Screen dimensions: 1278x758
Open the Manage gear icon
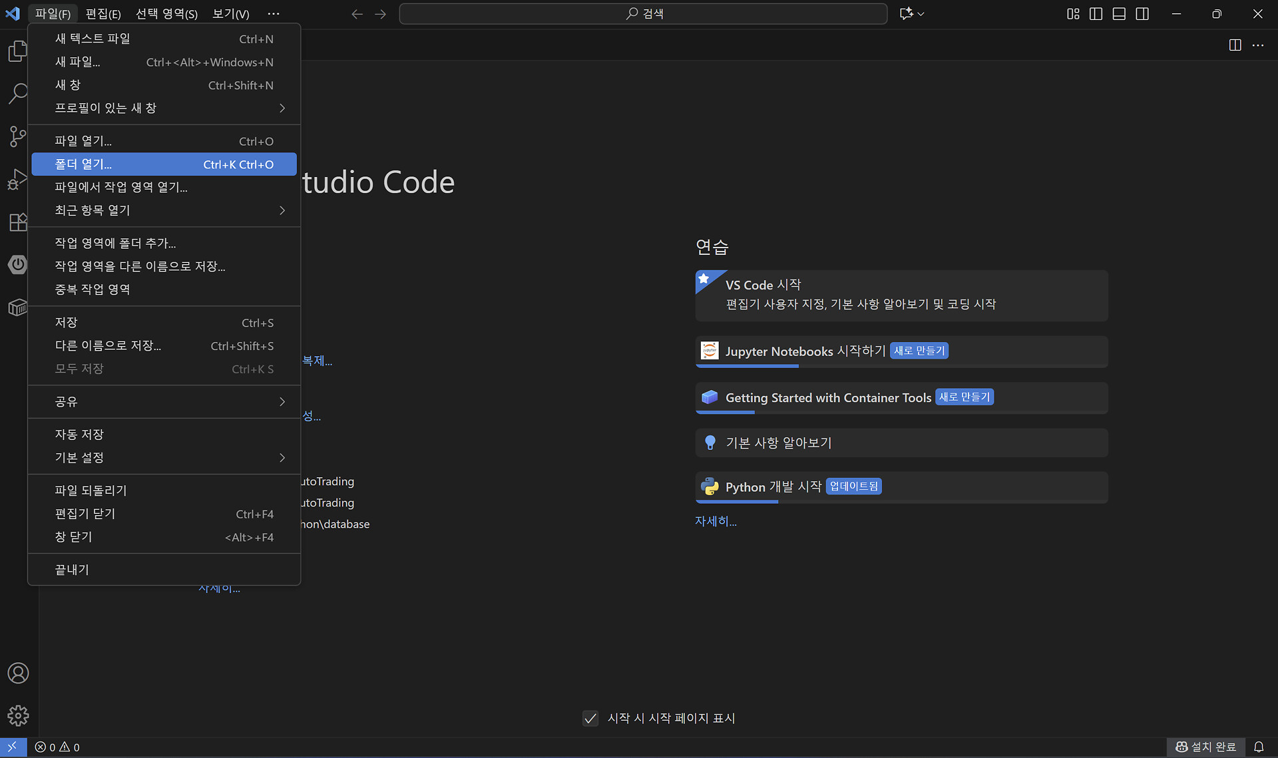(18, 715)
